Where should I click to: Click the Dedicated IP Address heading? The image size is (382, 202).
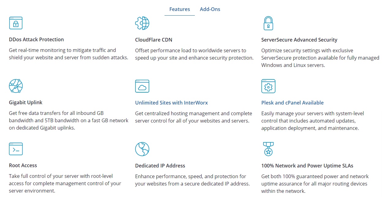(x=160, y=166)
